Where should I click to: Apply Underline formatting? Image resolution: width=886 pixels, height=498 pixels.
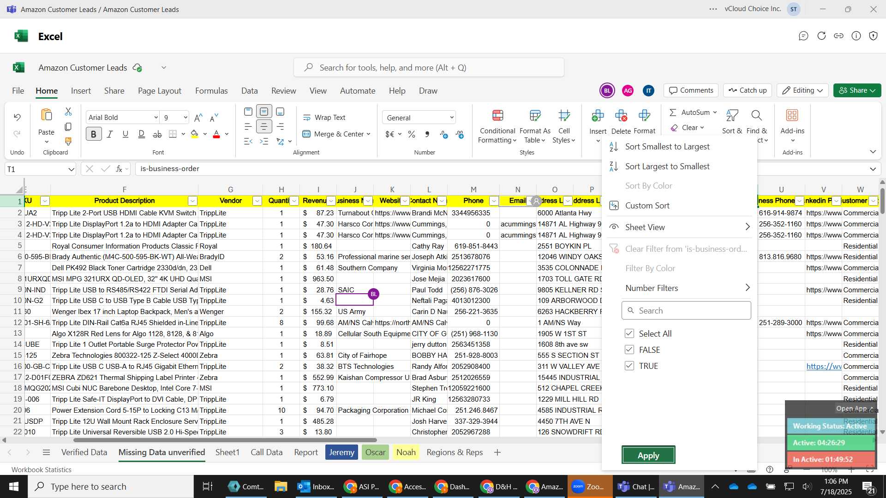pyautogui.click(x=126, y=134)
